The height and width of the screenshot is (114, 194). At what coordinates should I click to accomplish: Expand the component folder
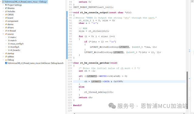(3, 21)
